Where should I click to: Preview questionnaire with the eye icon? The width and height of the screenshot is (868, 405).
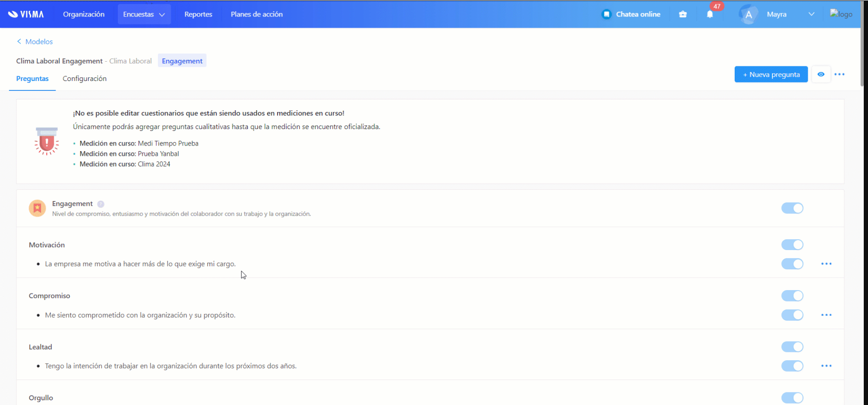click(x=821, y=74)
